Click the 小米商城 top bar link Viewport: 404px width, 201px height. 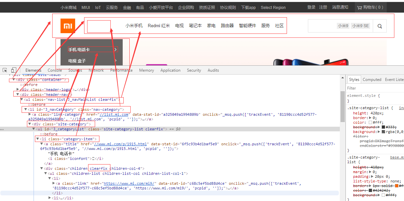68,7
